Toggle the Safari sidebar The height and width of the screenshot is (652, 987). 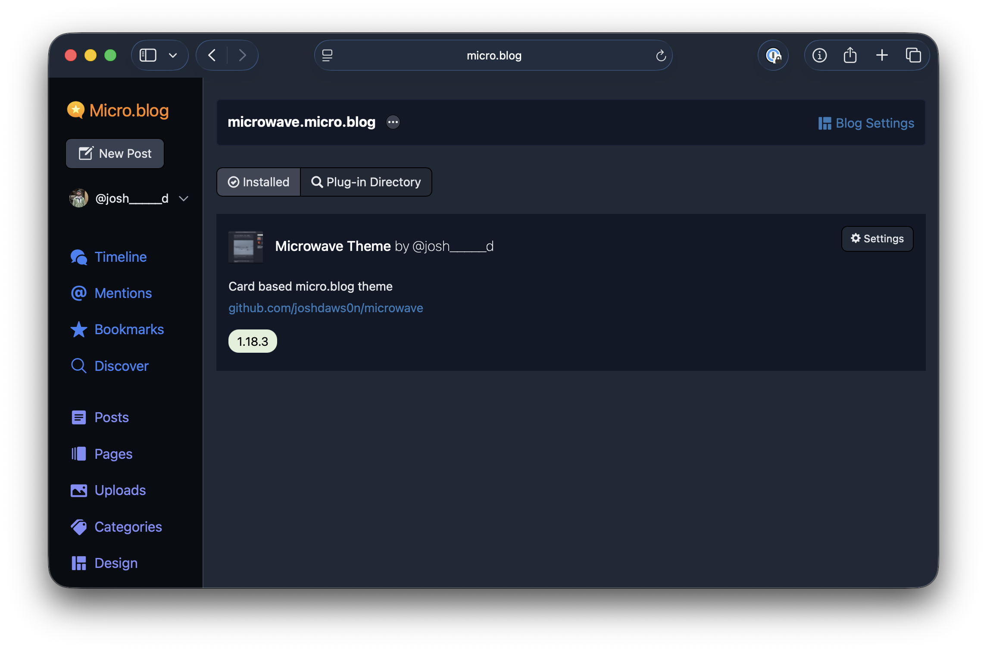click(x=148, y=55)
